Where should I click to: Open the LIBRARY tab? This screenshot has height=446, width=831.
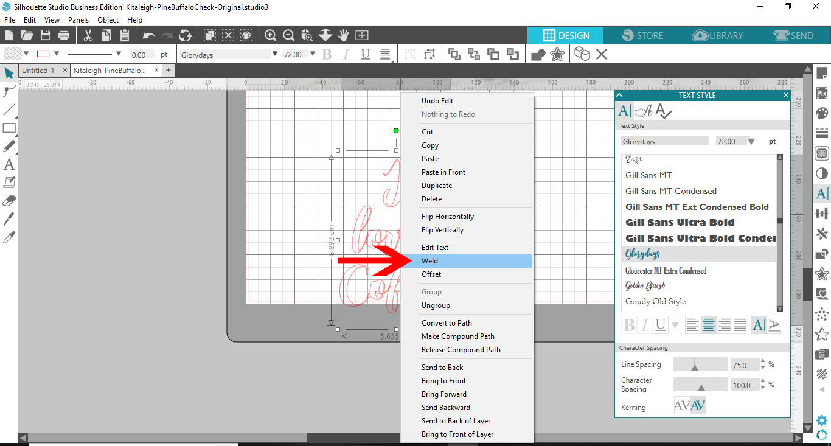tap(718, 35)
